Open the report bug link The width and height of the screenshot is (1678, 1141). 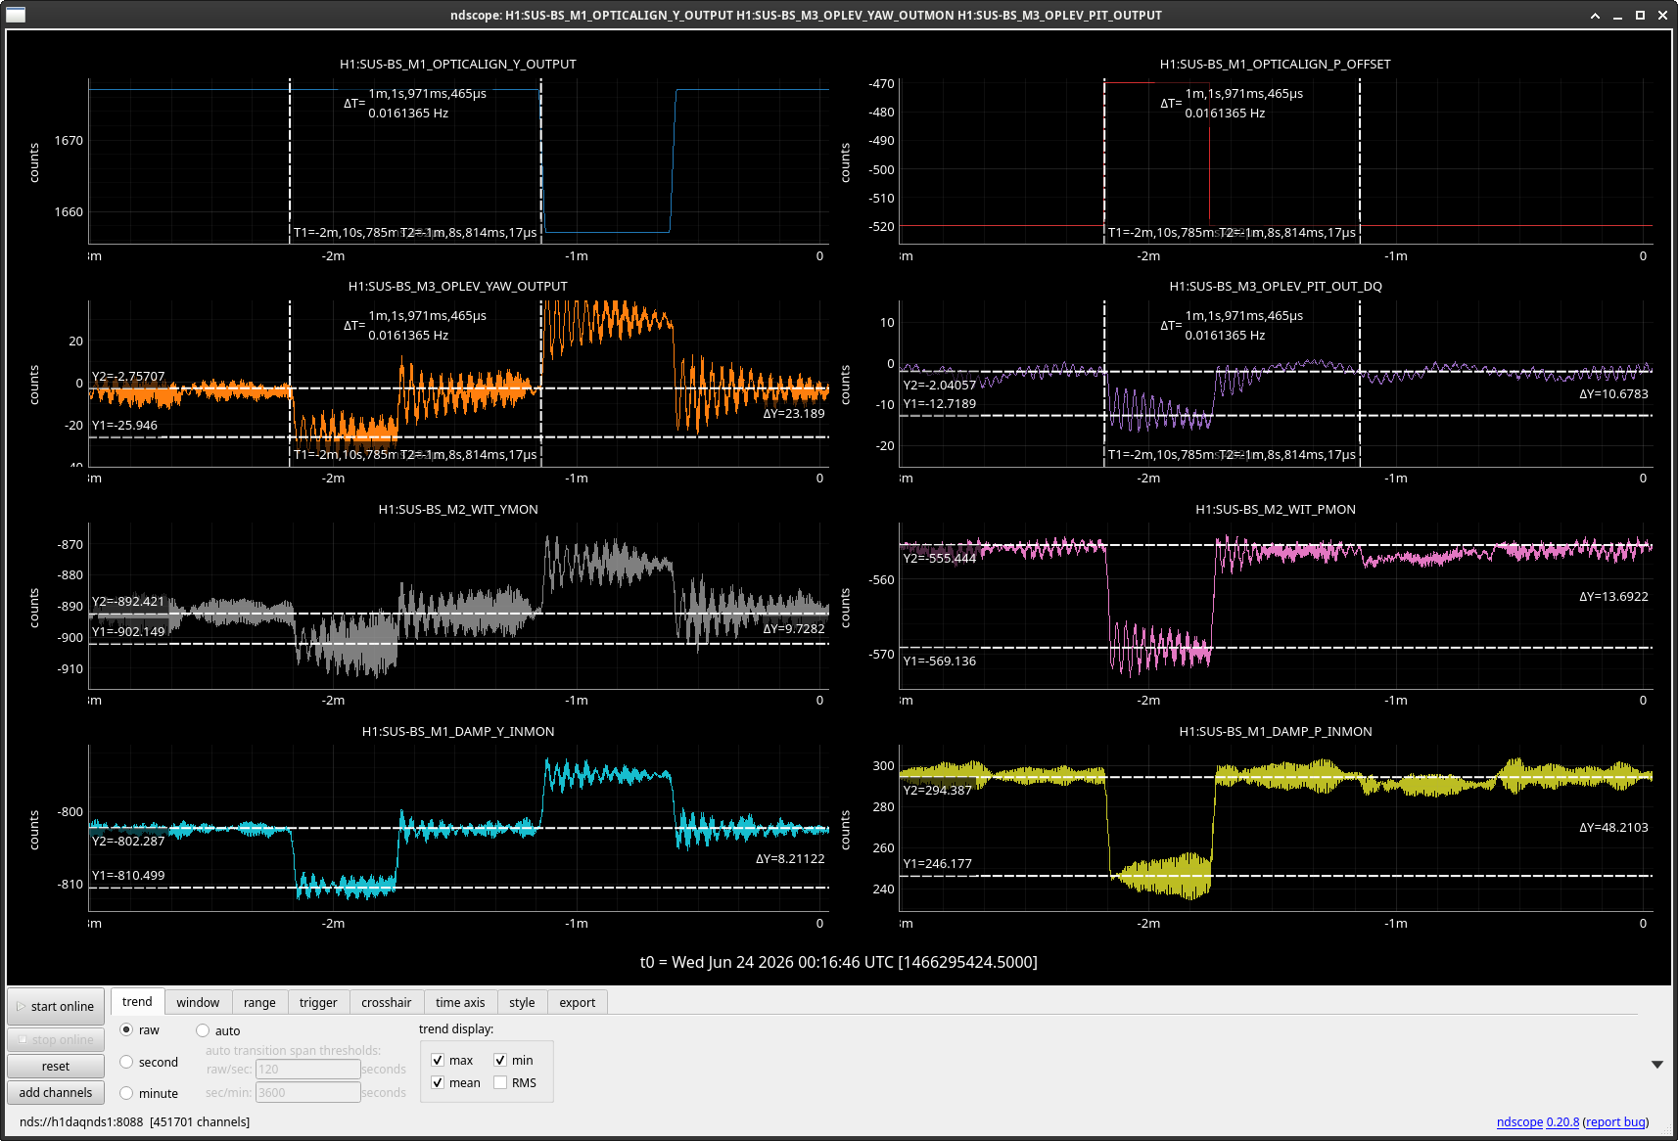pos(1615,1122)
